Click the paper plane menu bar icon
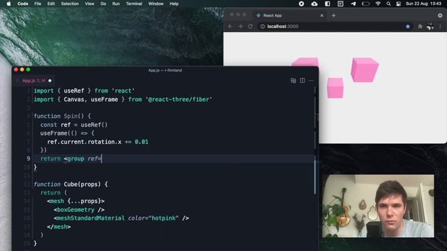The image size is (447, 251). pyautogui.click(x=353, y=3)
